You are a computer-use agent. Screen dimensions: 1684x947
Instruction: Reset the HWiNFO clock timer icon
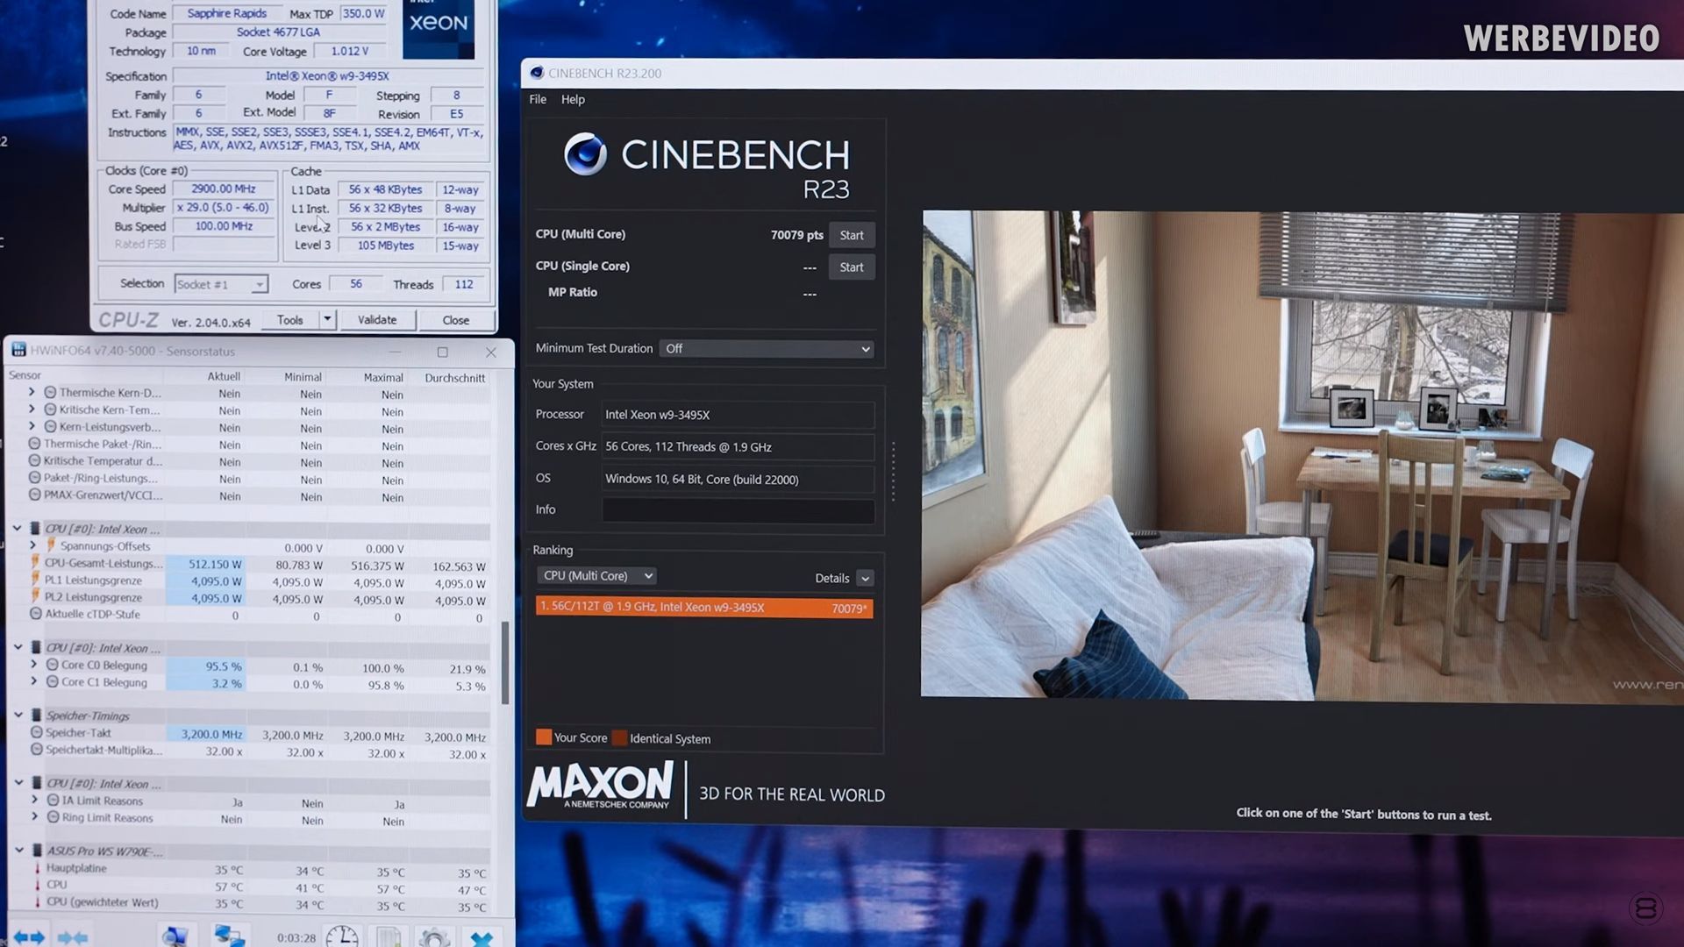342,936
